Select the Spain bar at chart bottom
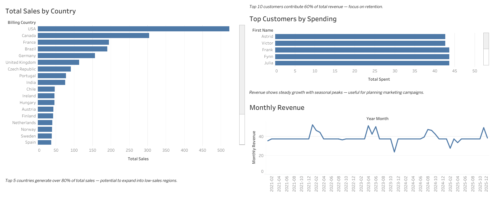Image resolution: width=493 pixels, height=198 pixels. click(x=45, y=142)
